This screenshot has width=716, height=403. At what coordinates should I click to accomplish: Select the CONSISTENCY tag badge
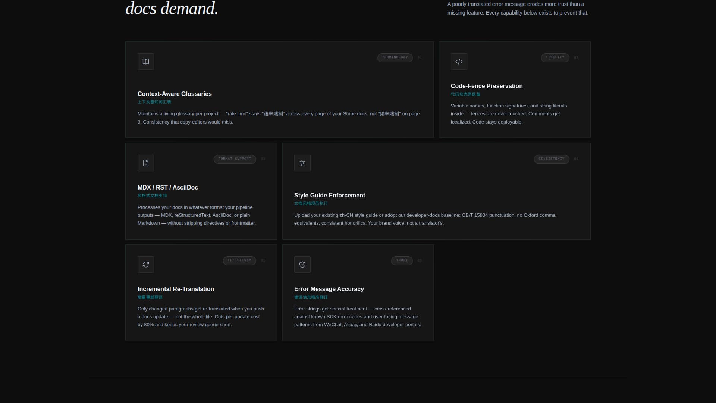552,159
